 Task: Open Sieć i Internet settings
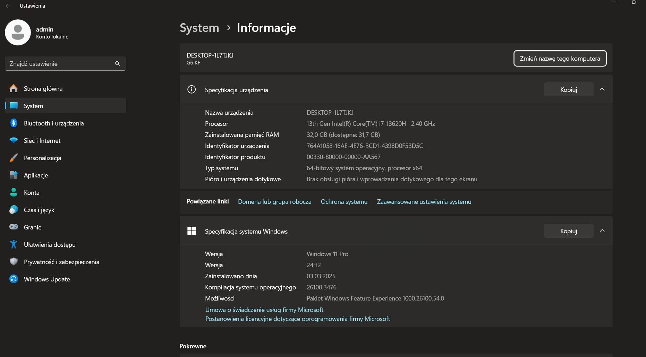(65, 140)
